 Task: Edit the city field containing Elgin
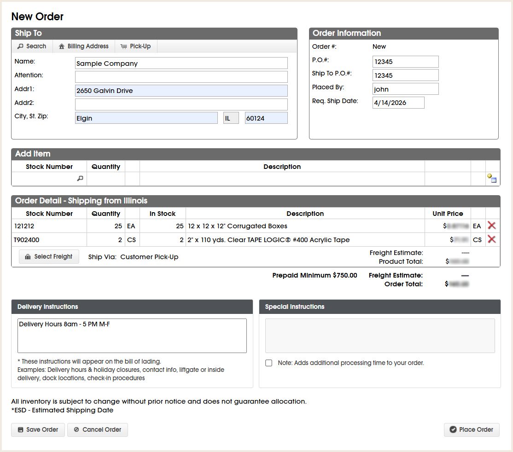(146, 118)
